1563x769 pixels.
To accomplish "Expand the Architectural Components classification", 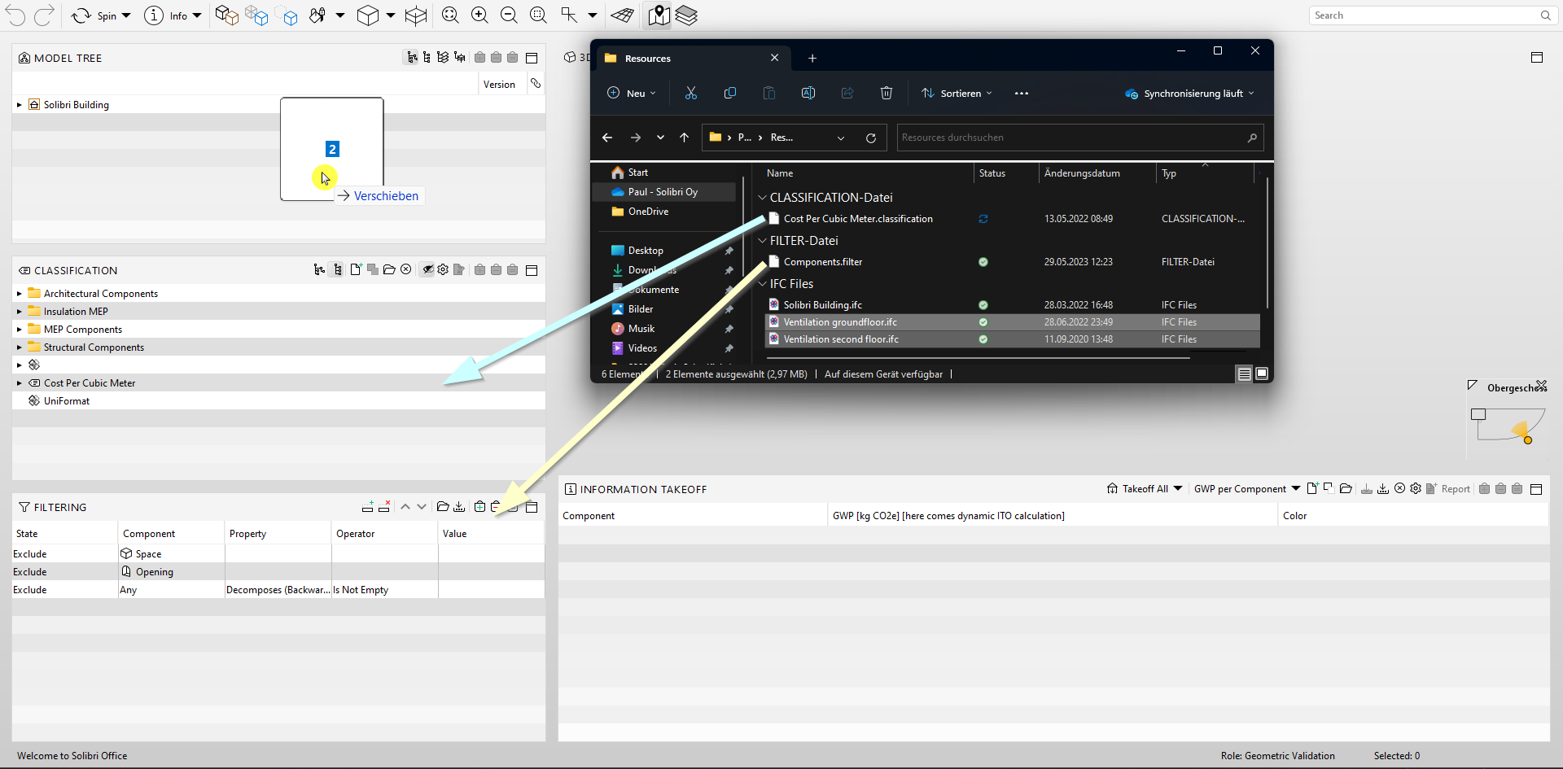I will 20,294.
